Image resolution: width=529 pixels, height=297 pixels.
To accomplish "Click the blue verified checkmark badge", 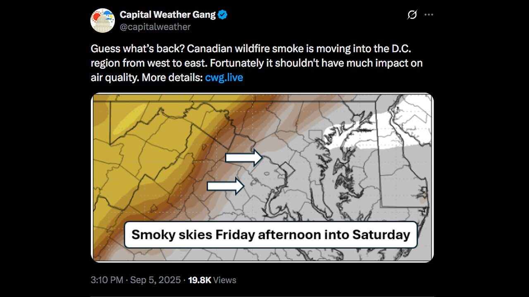I will point(223,15).
